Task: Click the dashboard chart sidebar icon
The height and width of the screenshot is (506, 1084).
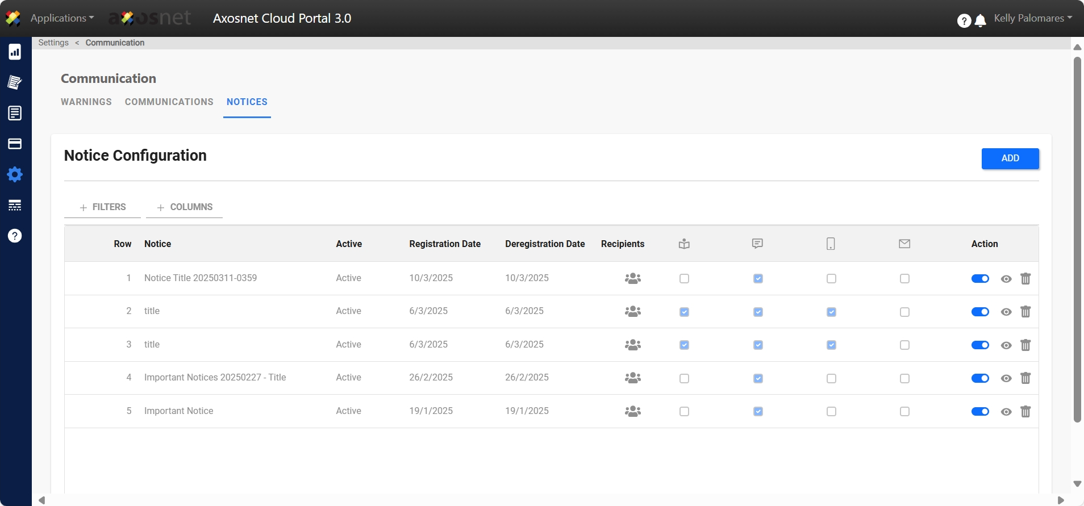Action: coord(15,52)
